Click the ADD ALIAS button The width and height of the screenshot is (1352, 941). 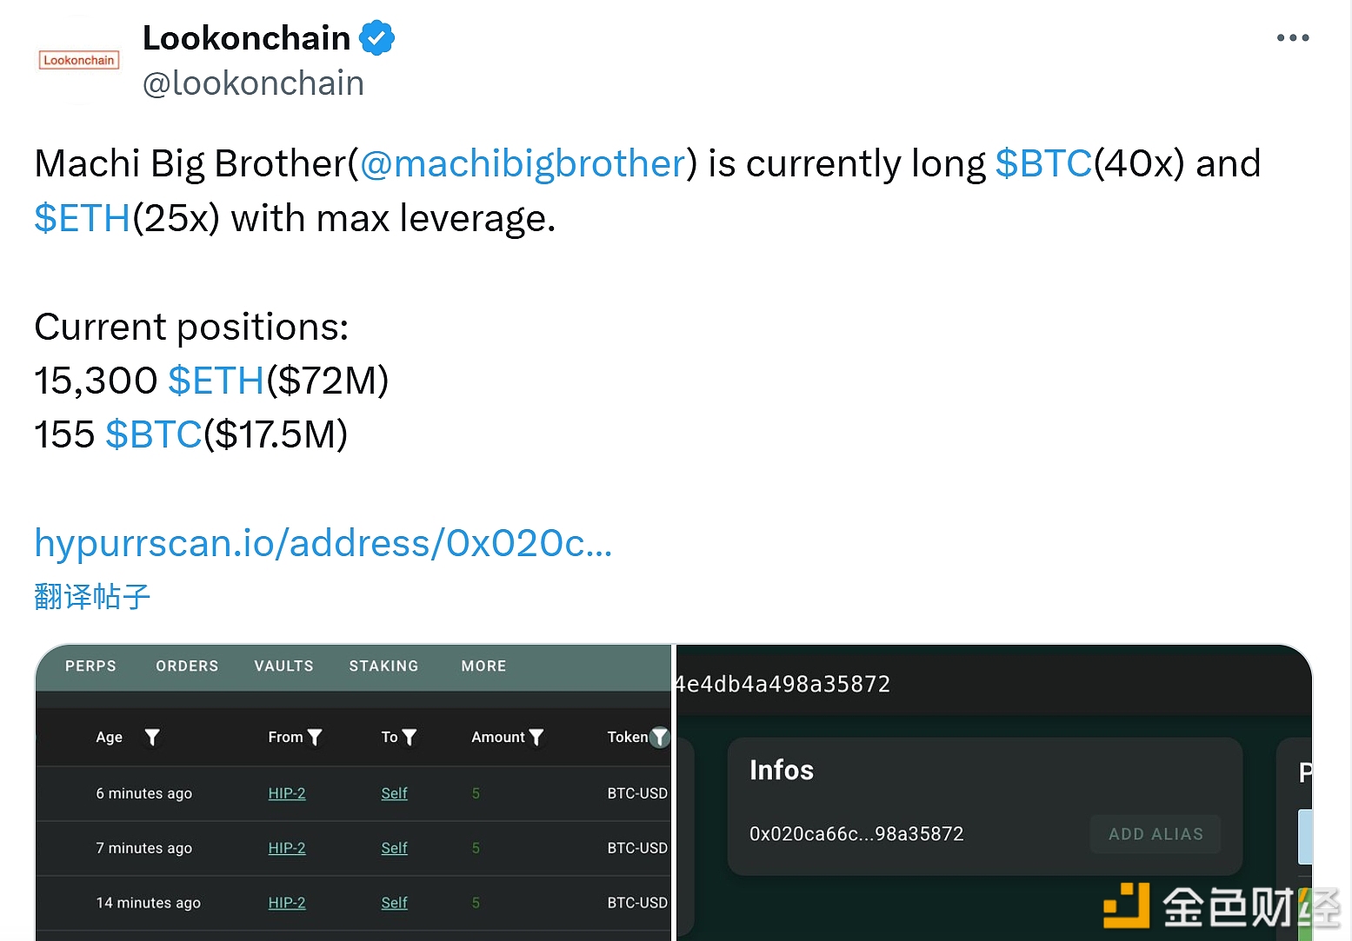tap(1155, 834)
